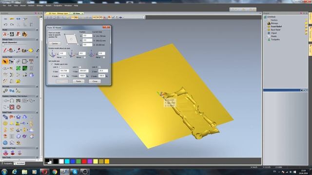Click the Z Size input field
This screenshot has width=312, height=175.
tap(103, 71)
